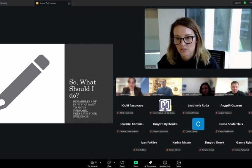Click the green Share screen button
This screenshot has height=168, width=252.
click(136, 164)
